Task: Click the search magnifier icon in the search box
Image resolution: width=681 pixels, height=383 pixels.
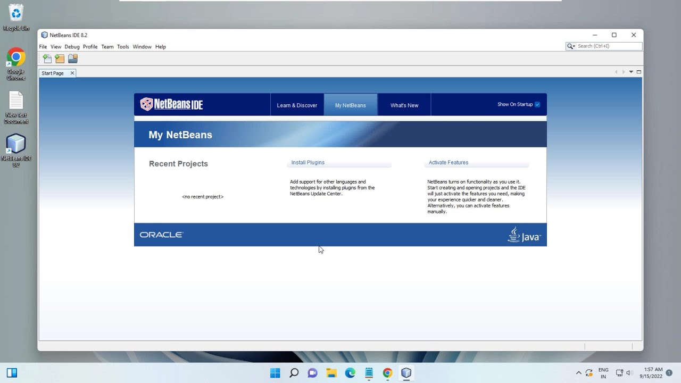Action: point(571,46)
